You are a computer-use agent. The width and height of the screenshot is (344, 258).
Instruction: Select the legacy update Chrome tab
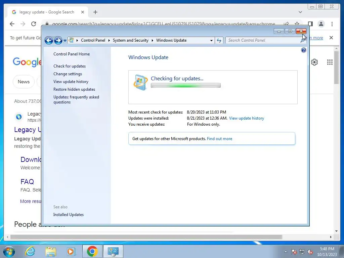click(46, 12)
